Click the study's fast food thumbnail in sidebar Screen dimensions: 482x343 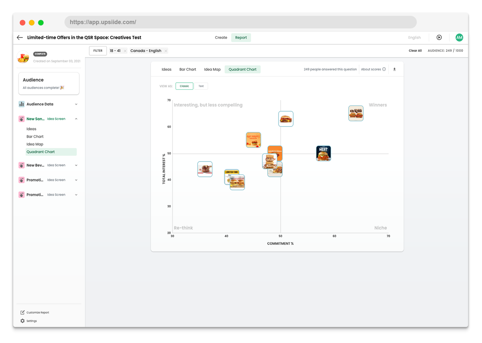(23, 57)
